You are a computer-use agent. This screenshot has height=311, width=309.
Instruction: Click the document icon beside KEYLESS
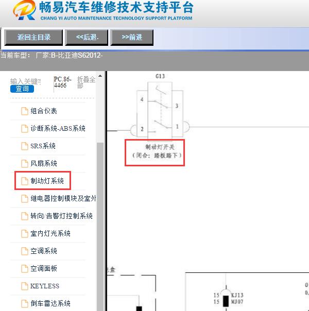click(25, 286)
